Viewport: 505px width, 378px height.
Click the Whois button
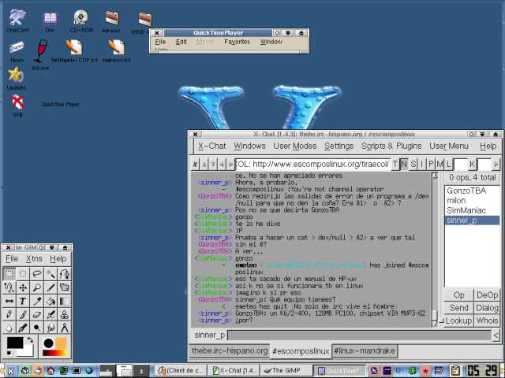(x=487, y=321)
